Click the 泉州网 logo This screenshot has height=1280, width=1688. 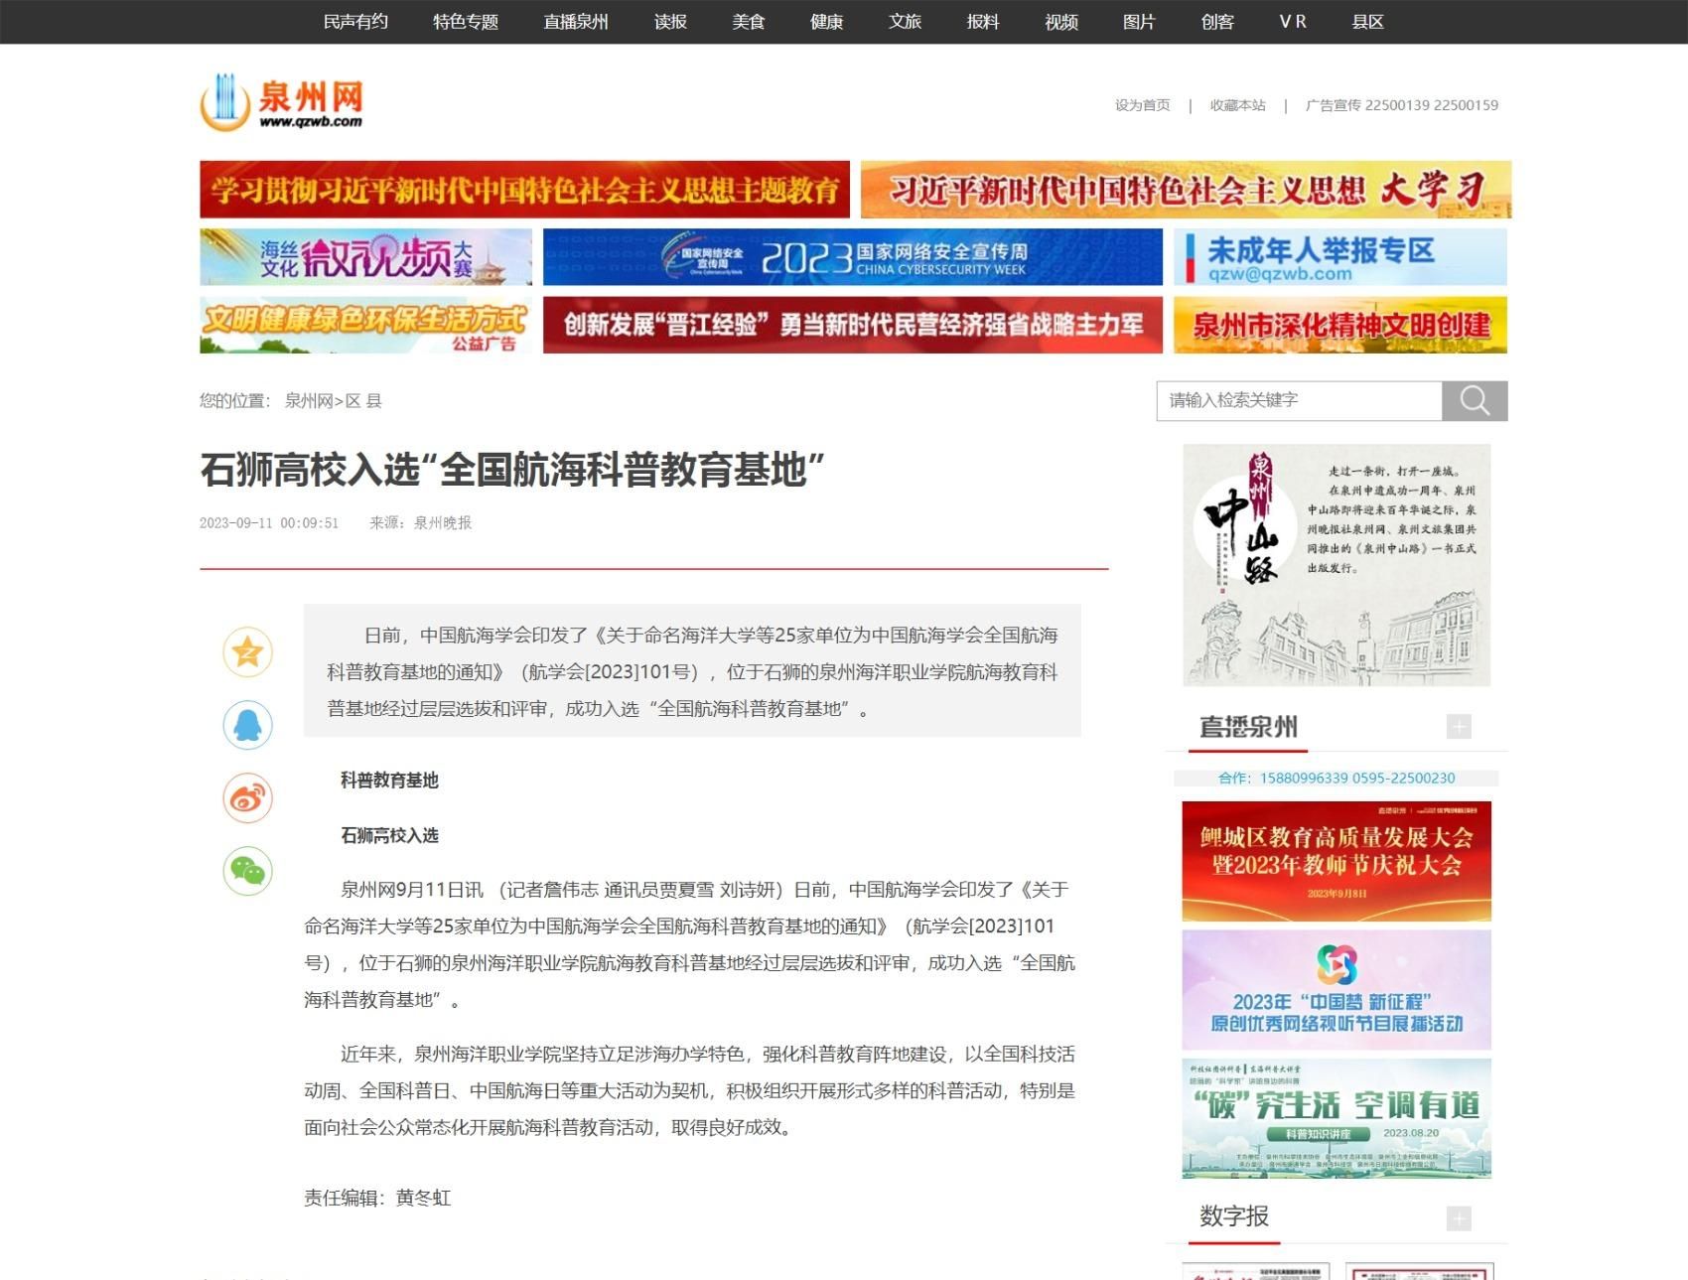click(x=282, y=102)
